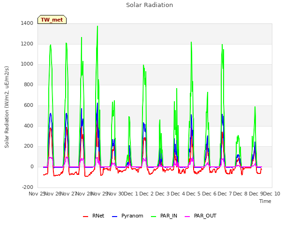The image size is (300, 225).
Task: Click the TW_met annotation label
Action: pyautogui.click(x=52, y=20)
